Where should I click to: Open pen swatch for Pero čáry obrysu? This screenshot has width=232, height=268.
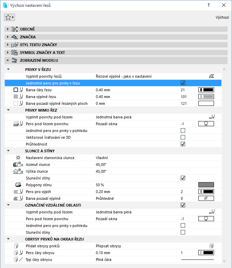[x=206, y=253]
